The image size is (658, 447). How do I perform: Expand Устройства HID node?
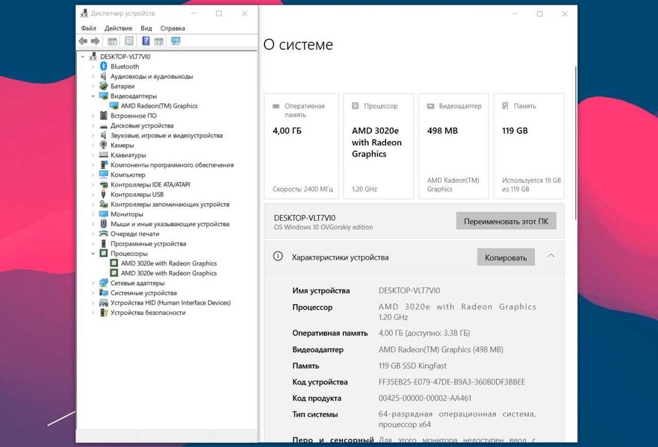click(93, 303)
